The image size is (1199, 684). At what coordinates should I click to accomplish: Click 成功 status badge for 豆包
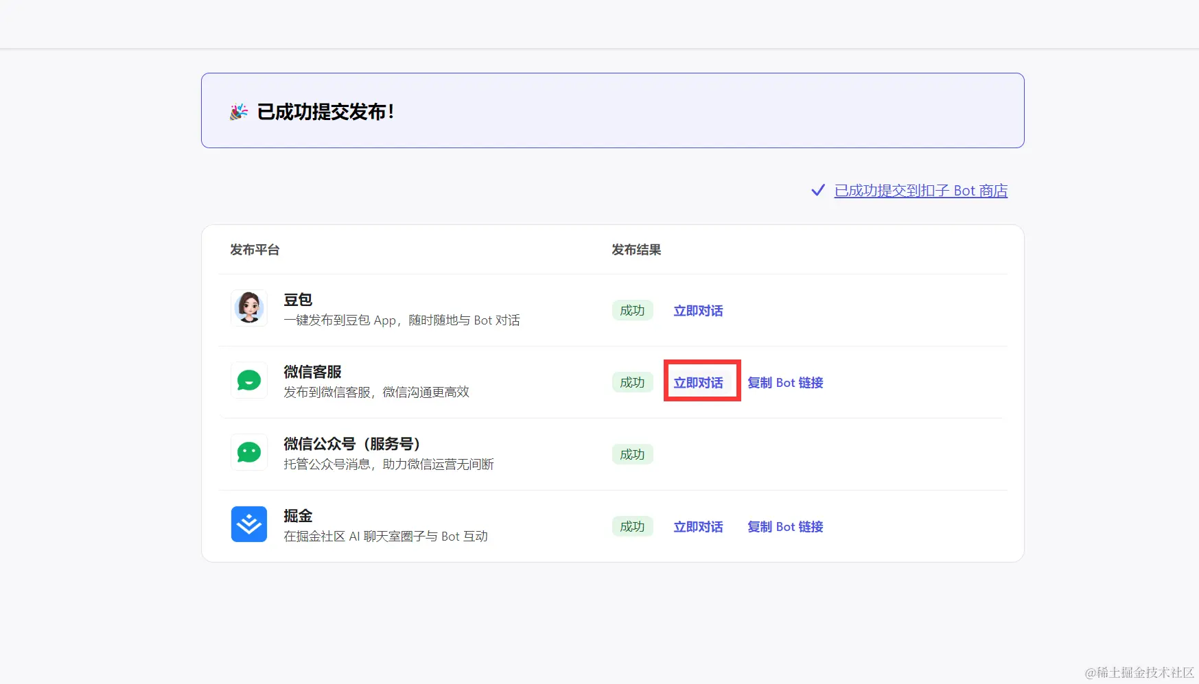[x=632, y=311]
